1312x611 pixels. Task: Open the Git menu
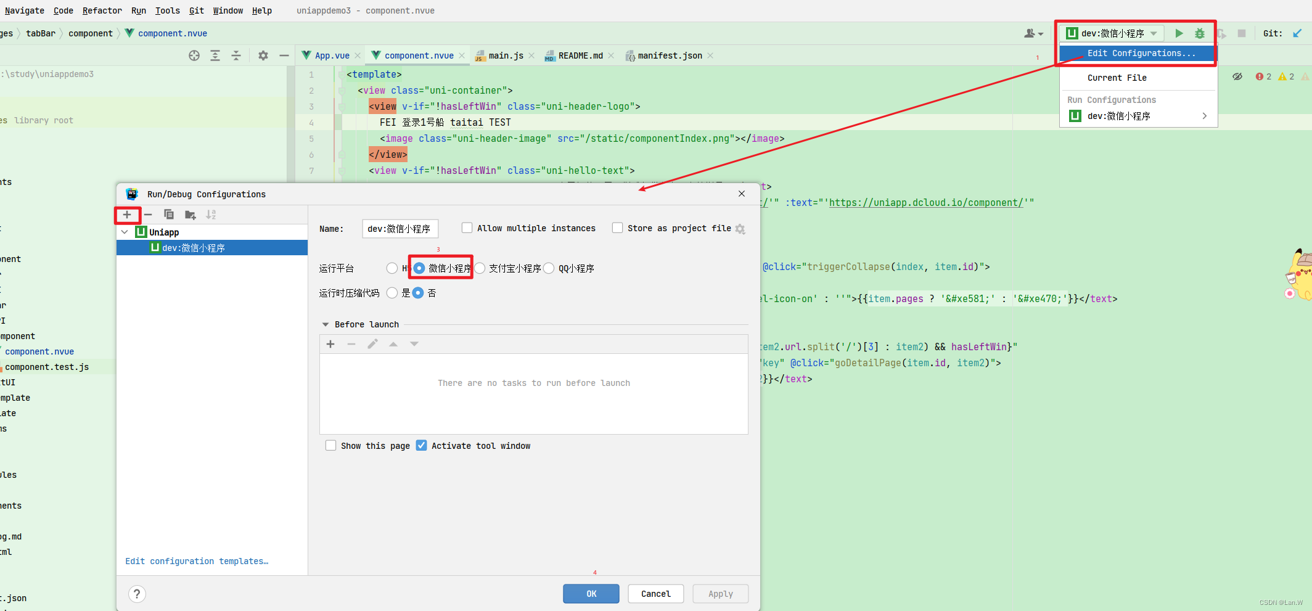pyautogui.click(x=197, y=10)
